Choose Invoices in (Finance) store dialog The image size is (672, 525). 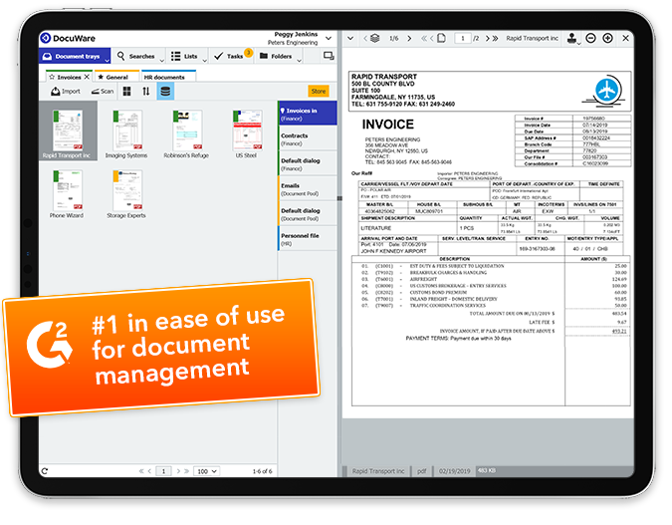pos(308,114)
